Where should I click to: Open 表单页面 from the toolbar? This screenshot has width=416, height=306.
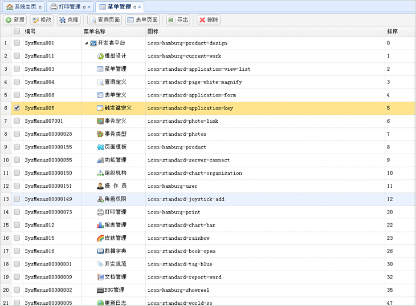click(142, 20)
